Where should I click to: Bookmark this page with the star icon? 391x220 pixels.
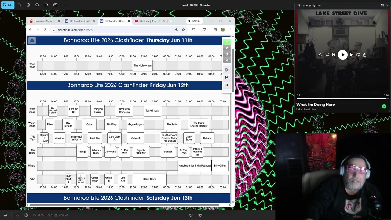tap(183, 30)
